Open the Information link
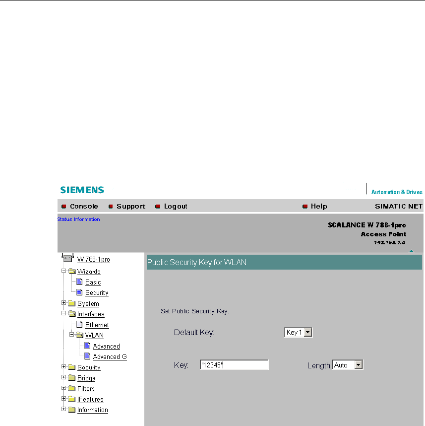 (x=93, y=410)
